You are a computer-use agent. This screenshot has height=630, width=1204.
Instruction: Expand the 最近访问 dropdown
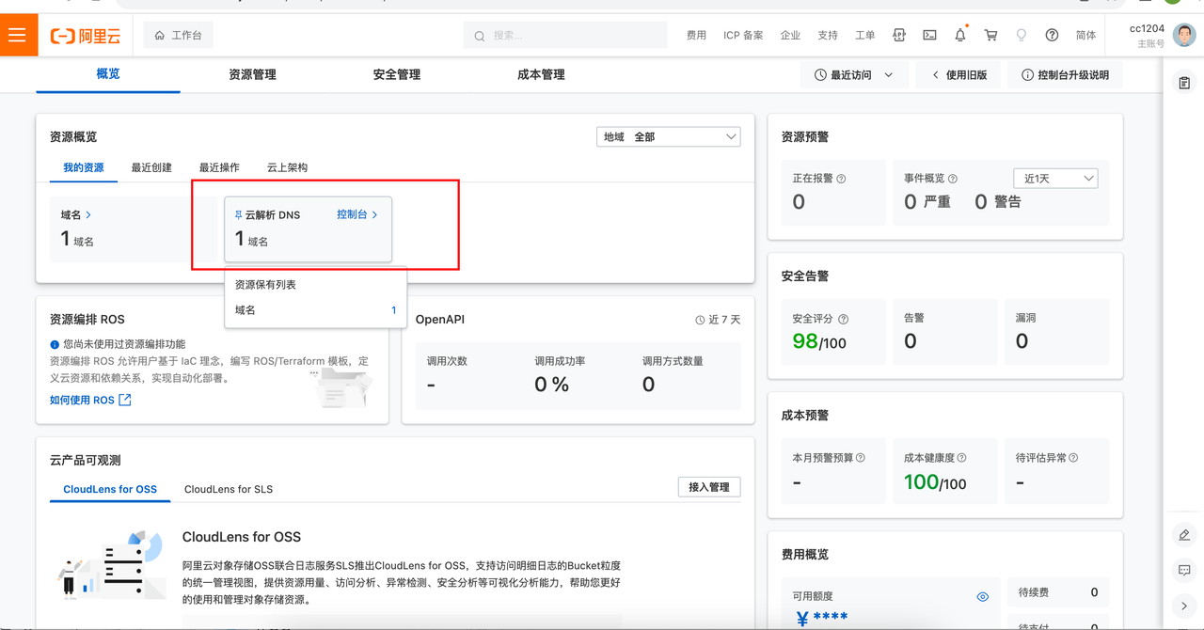pos(854,75)
